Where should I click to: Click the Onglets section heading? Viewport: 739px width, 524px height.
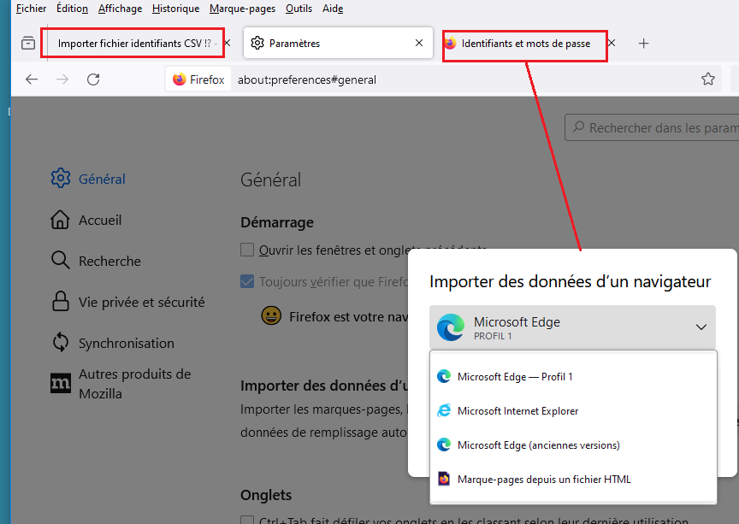pyautogui.click(x=266, y=495)
